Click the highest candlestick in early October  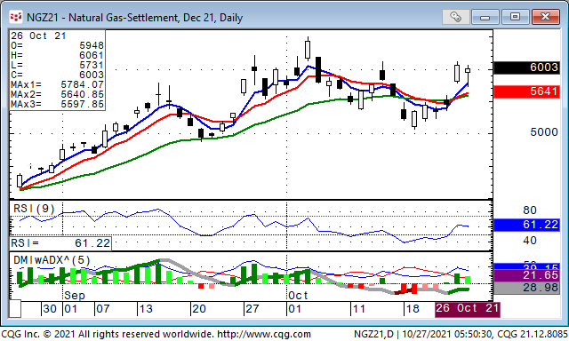(308, 50)
